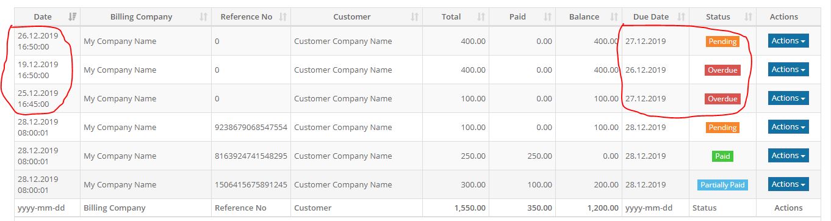Sort by Date column sort icon
The width and height of the screenshot is (831, 221).
[73, 17]
